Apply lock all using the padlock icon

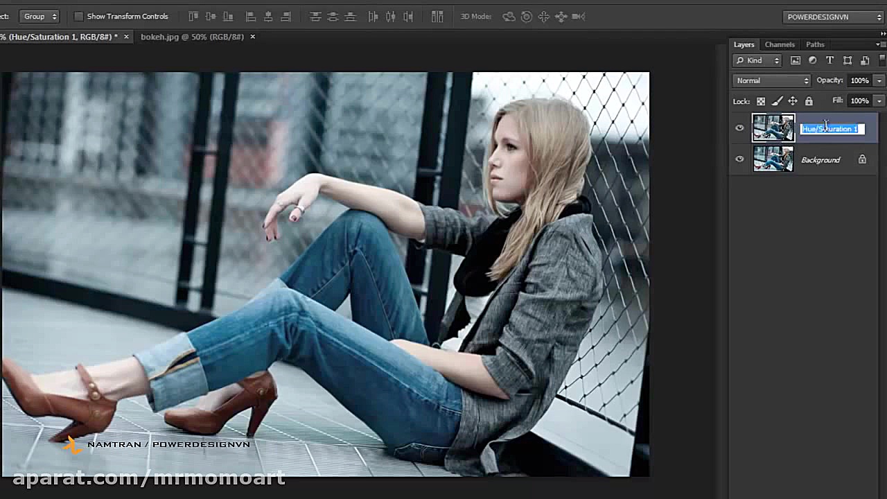pos(809,101)
